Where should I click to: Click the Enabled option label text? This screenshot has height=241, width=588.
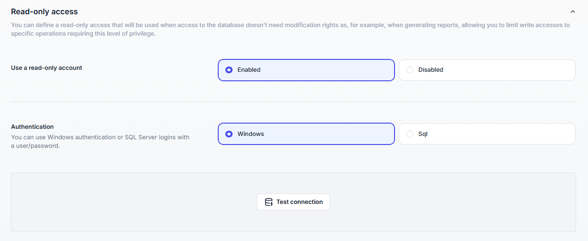point(249,70)
